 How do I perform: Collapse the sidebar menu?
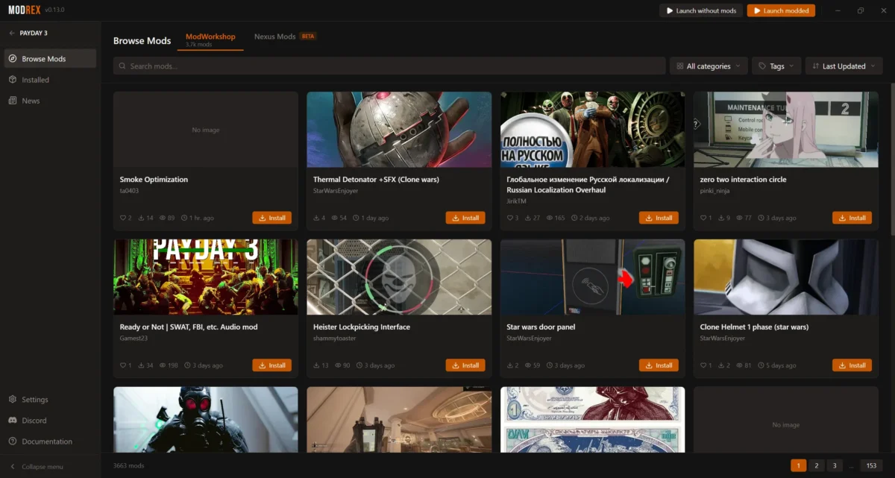point(36,467)
